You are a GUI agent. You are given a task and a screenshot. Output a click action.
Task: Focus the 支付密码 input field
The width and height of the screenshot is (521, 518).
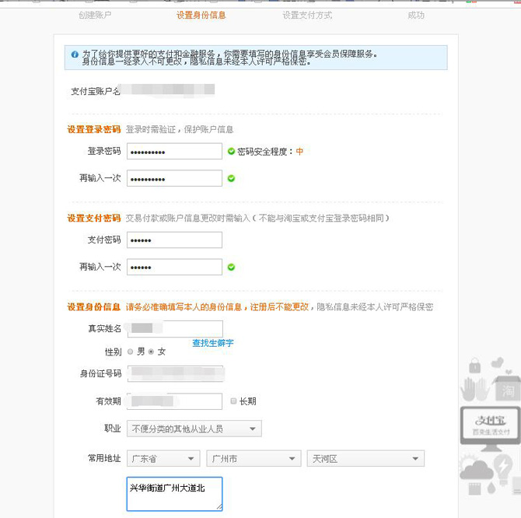pos(174,240)
